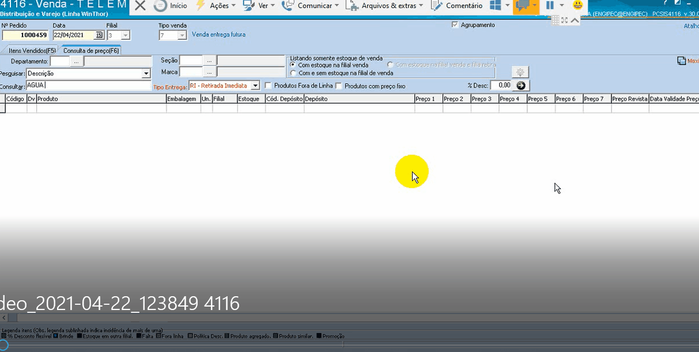699x352 pixels.
Task: Check Produtos com preço fixo
Action: (339, 86)
